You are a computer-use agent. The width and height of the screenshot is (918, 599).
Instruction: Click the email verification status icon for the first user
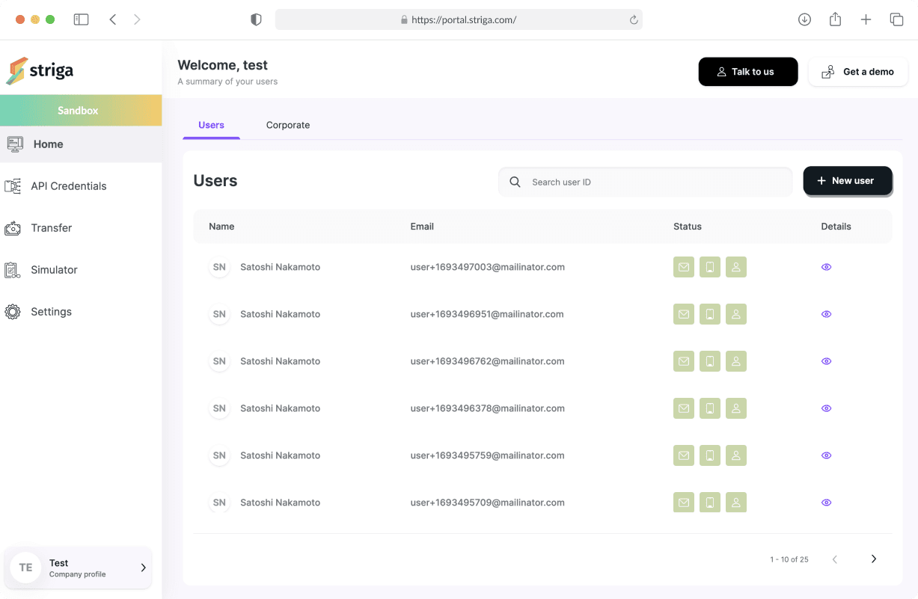click(x=683, y=267)
